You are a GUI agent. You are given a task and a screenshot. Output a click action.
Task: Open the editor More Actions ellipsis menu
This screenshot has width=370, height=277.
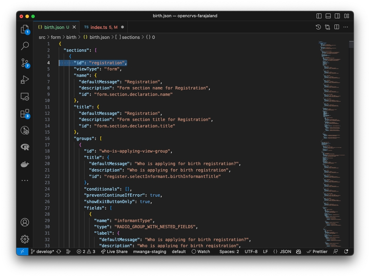(346, 27)
